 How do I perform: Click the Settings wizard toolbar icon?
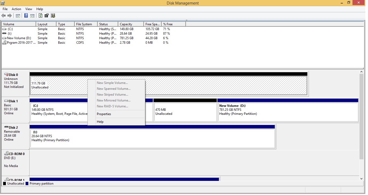53,16
